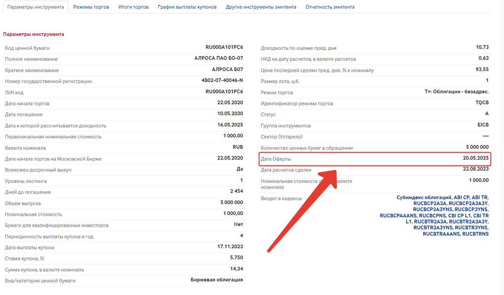This screenshot has width=504, height=295.
Task: View the График выплаты купонов tab
Action: [186, 7]
